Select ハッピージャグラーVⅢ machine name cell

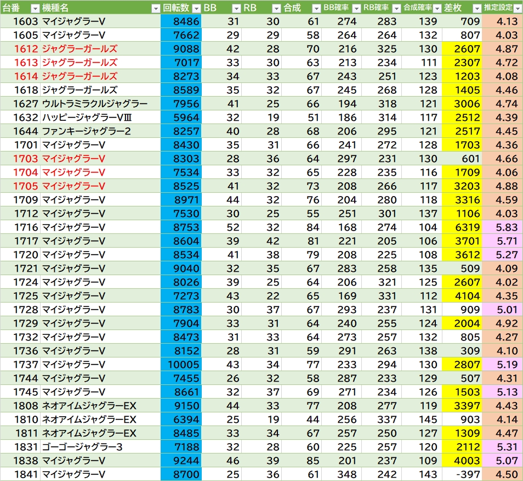click(x=100, y=118)
